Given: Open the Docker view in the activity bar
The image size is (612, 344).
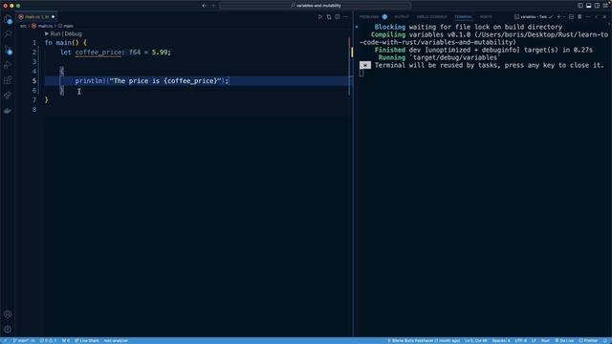Looking at the screenshot, I should coord(8,111).
